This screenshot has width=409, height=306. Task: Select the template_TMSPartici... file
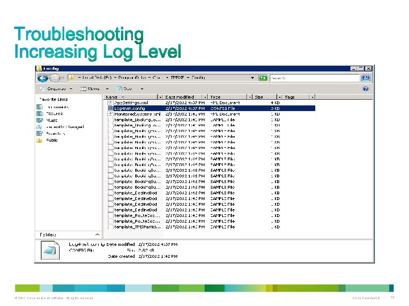(137, 227)
